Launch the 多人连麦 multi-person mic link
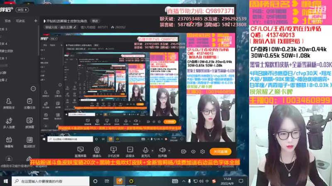332x186 pixels. [9, 123]
